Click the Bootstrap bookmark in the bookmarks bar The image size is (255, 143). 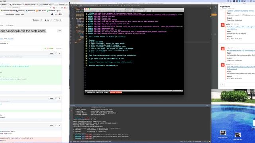pyautogui.click(x=21, y=10)
